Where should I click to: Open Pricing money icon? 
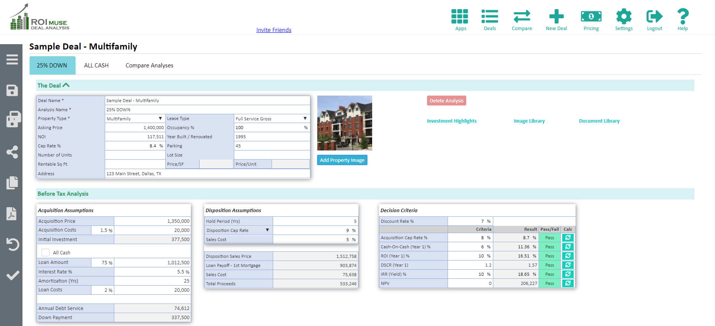pos(591,16)
